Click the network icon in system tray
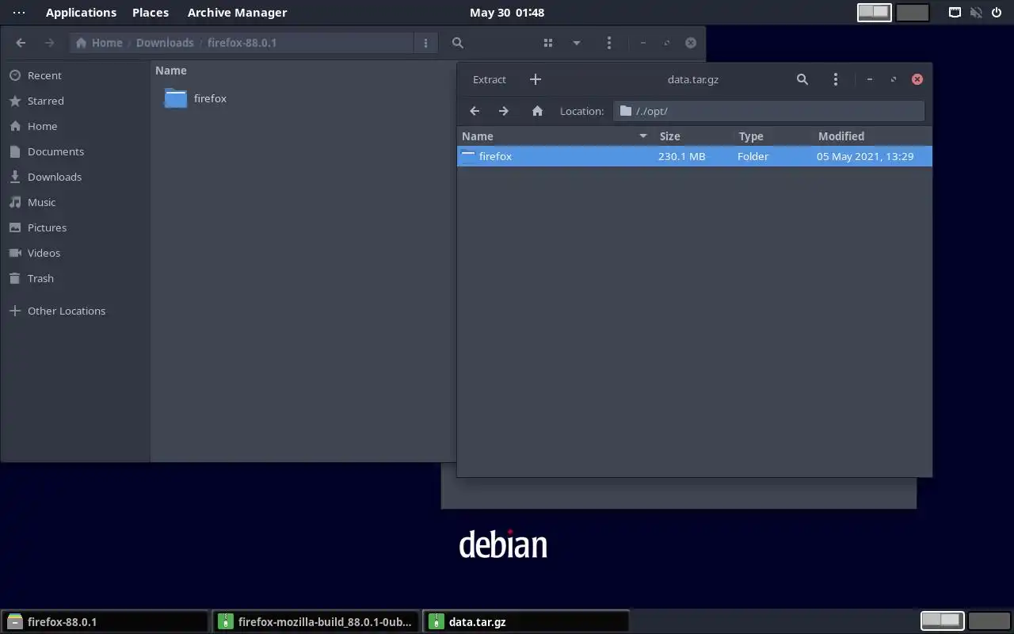Viewport: 1014px width, 634px height. tap(955, 13)
